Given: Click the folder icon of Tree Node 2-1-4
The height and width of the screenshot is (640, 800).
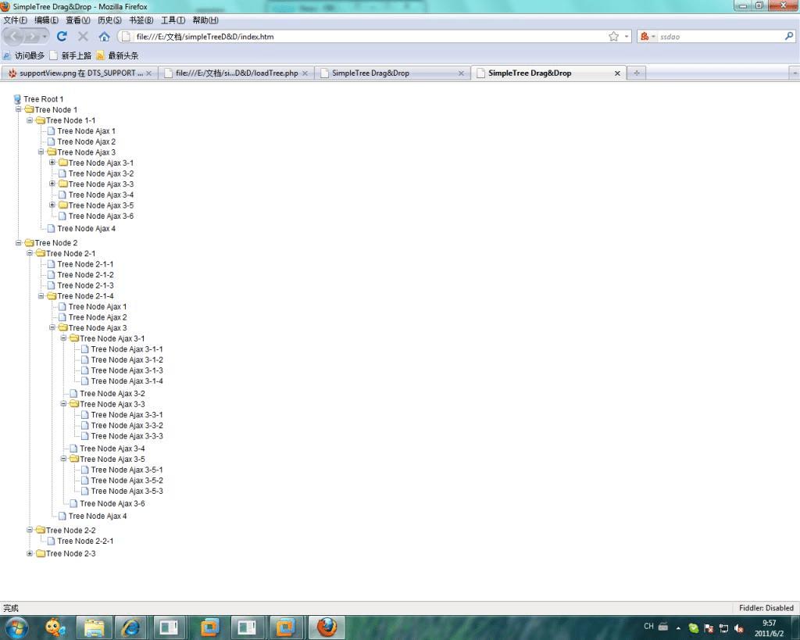Looking at the screenshot, I should [x=52, y=296].
